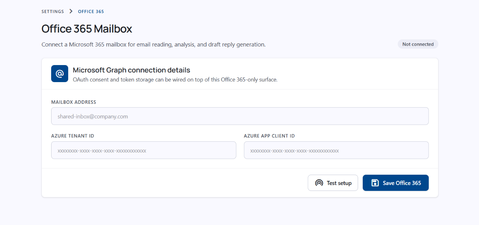The width and height of the screenshot is (479, 225).
Task: Click the breadcrumb chevron separator
Action: 71,11
